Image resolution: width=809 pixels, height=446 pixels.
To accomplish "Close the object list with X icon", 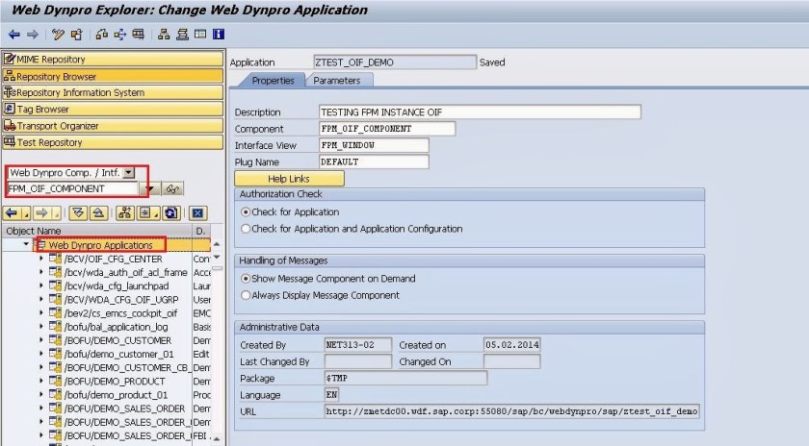I will click(197, 212).
